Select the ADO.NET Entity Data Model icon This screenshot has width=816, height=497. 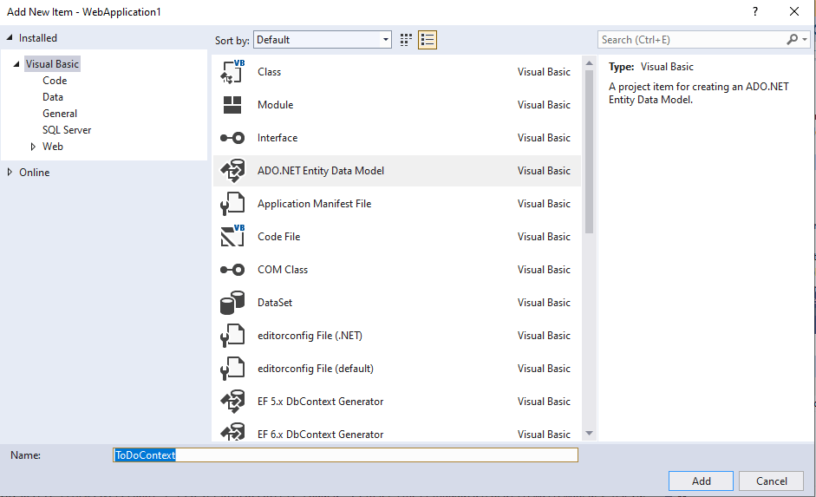click(232, 171)
